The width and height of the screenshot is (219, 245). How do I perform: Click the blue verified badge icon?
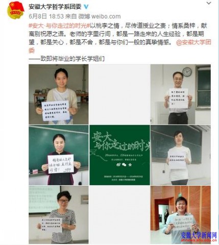pyautogui.click(x=86, y=7)
